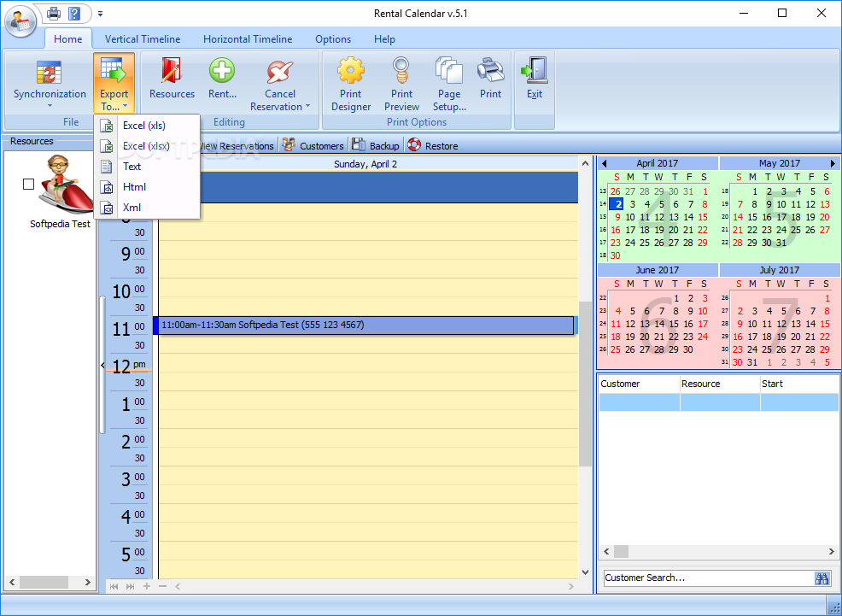Click the Customer Search input field

coord(709,578)
